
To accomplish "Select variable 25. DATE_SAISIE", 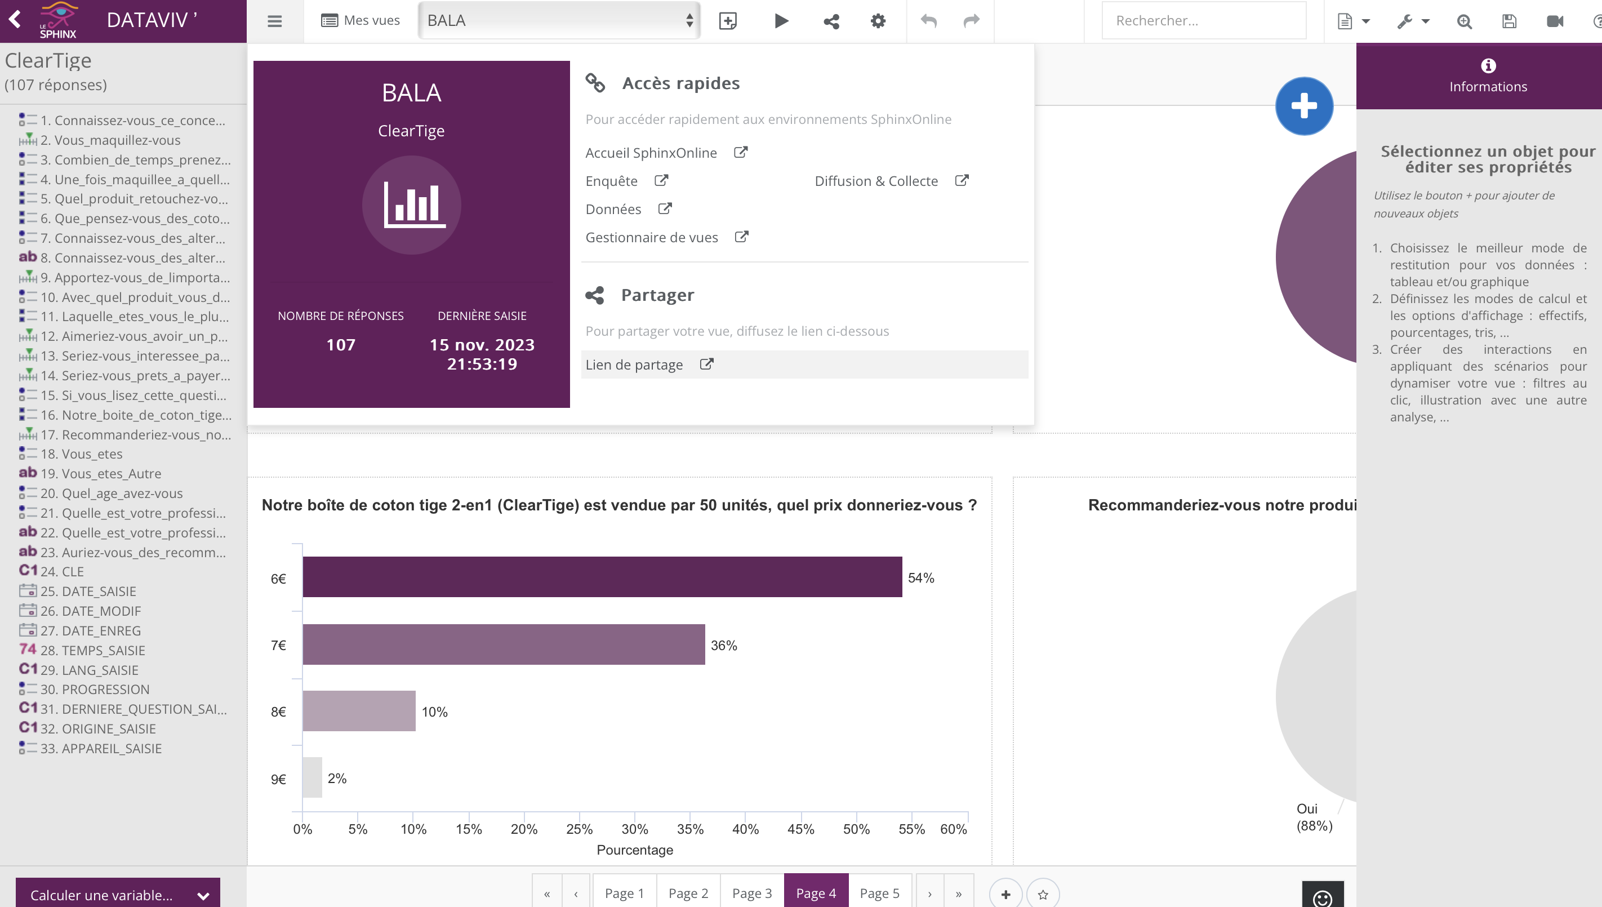I will point(78,591).
